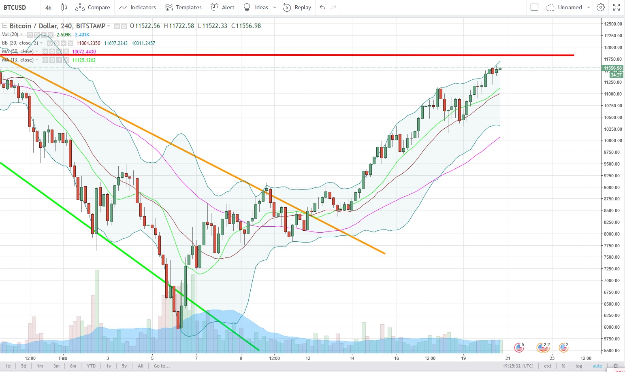The width and height of the screenshot is (625, 372).
Task: Open Vol (20) format gear
Action: click(x=36, y=35)
